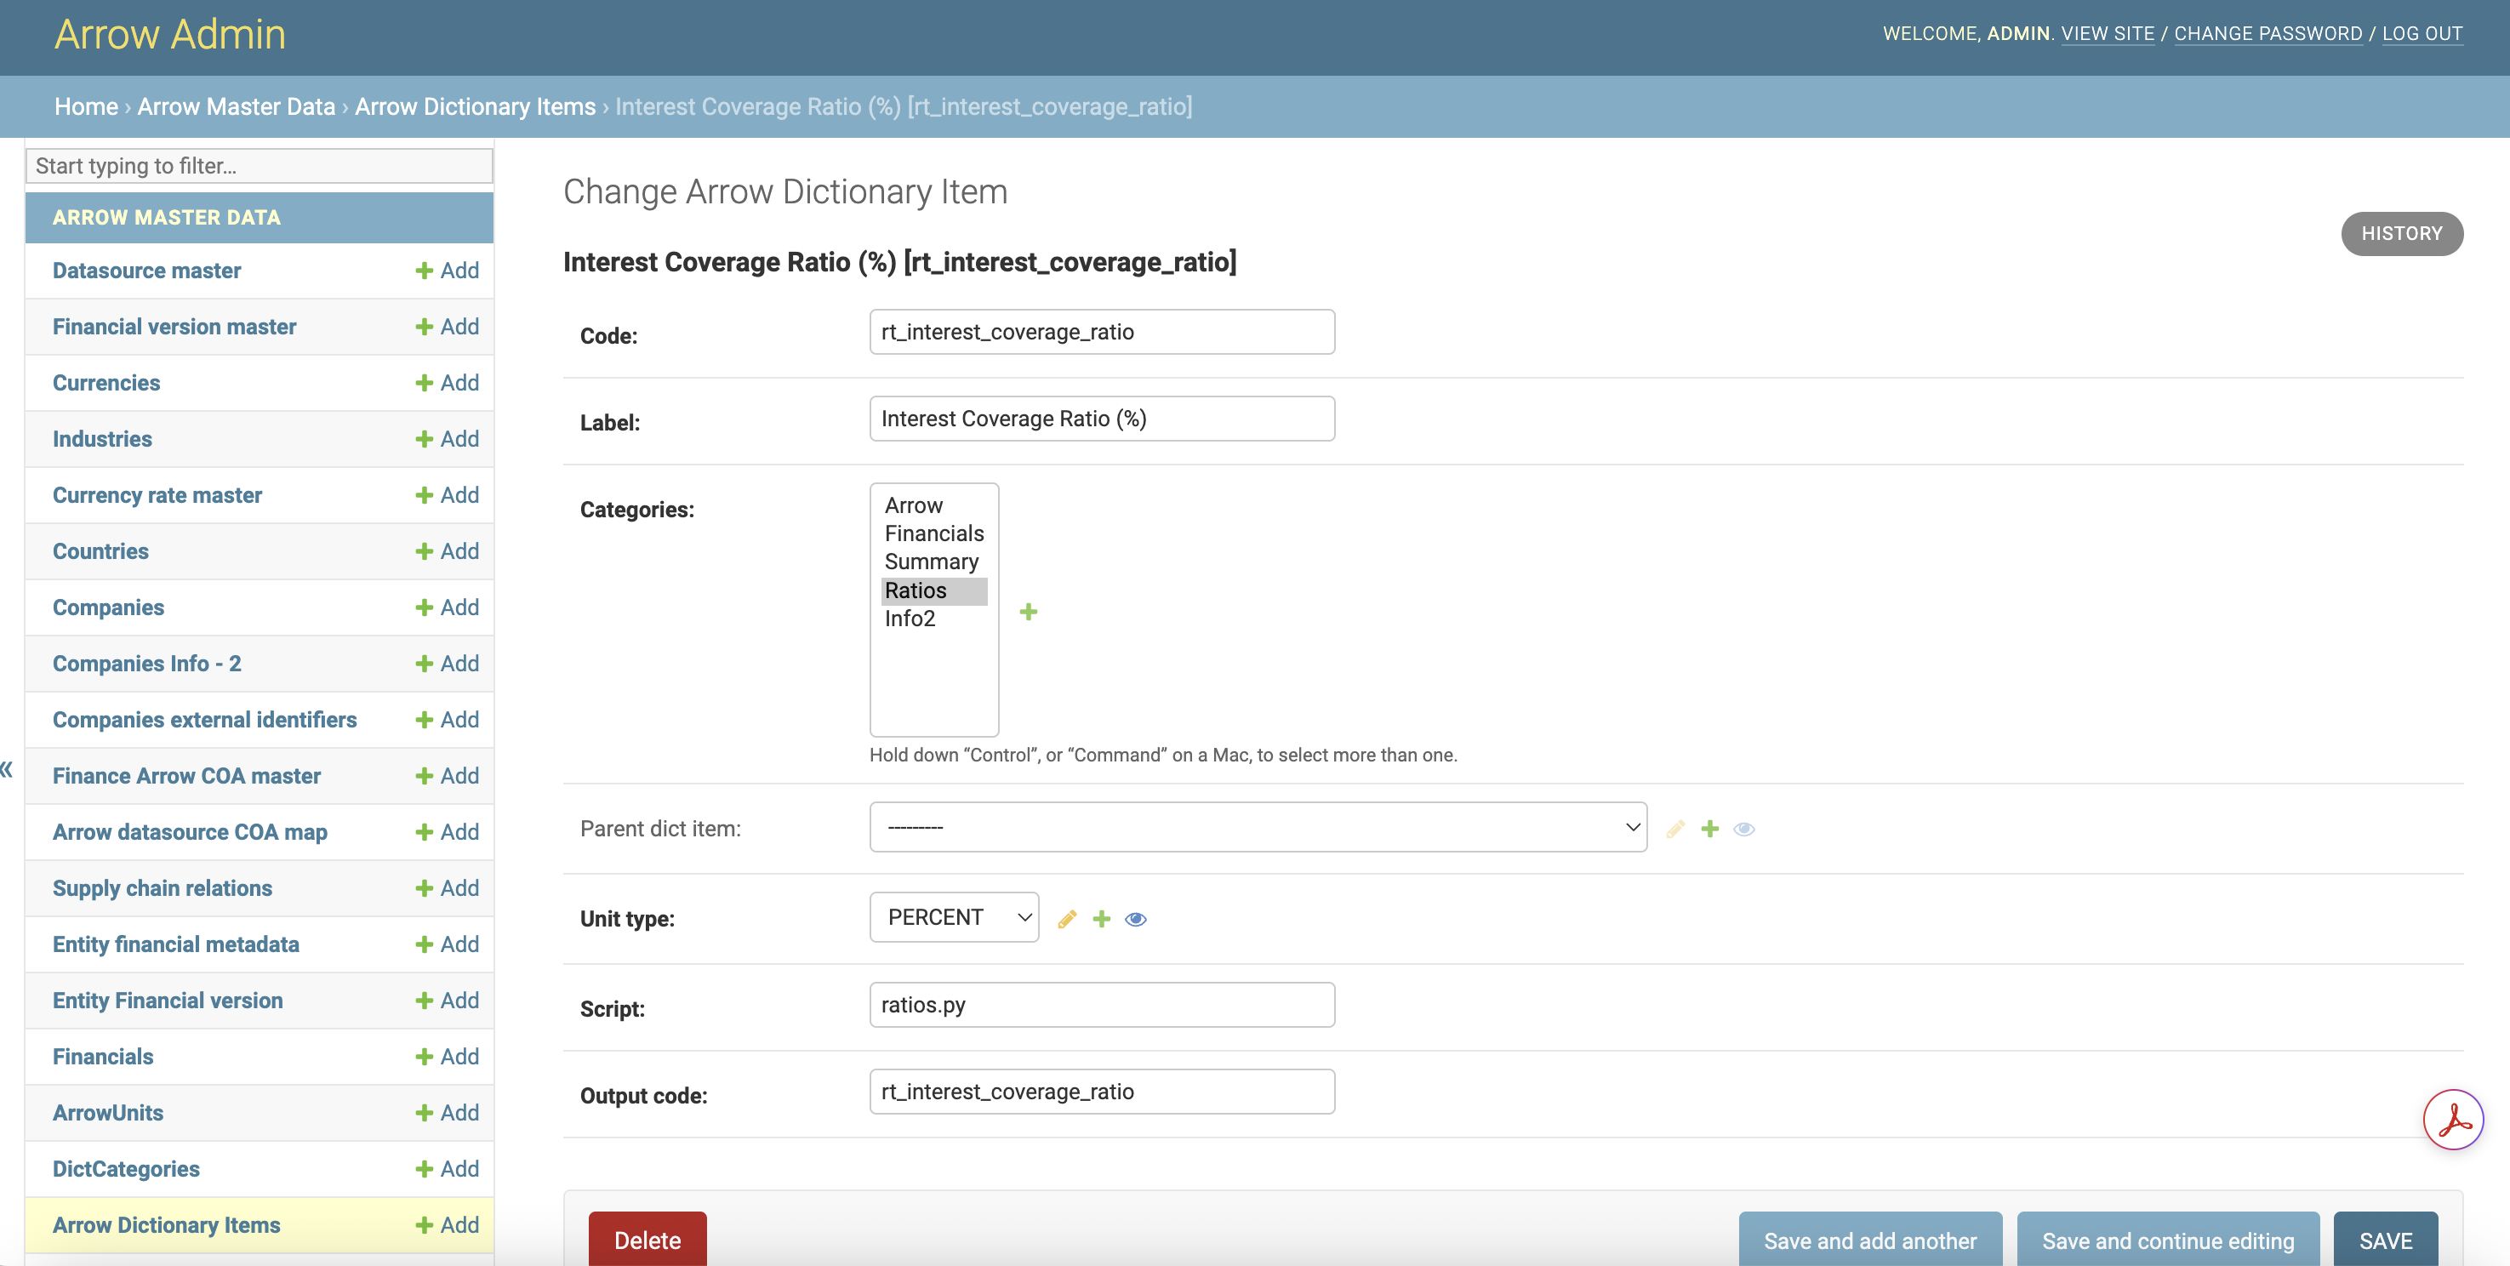2510x1266 pixels.
Task: Go to Arrow Master Data breadcrumb
Action: [x=236, y=106]
